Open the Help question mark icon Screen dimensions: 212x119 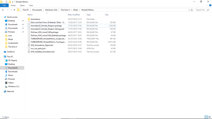[x=210, y=5]
